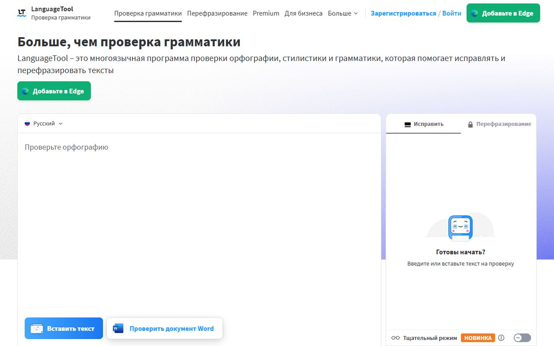This screenshot has width=554, height=346.
Task: Go to Перефразирование in top navigation
Action: [217, 13]
